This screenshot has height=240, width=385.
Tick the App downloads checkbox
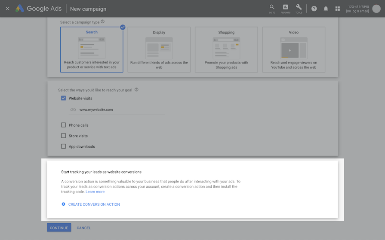(x=64, y=146)
